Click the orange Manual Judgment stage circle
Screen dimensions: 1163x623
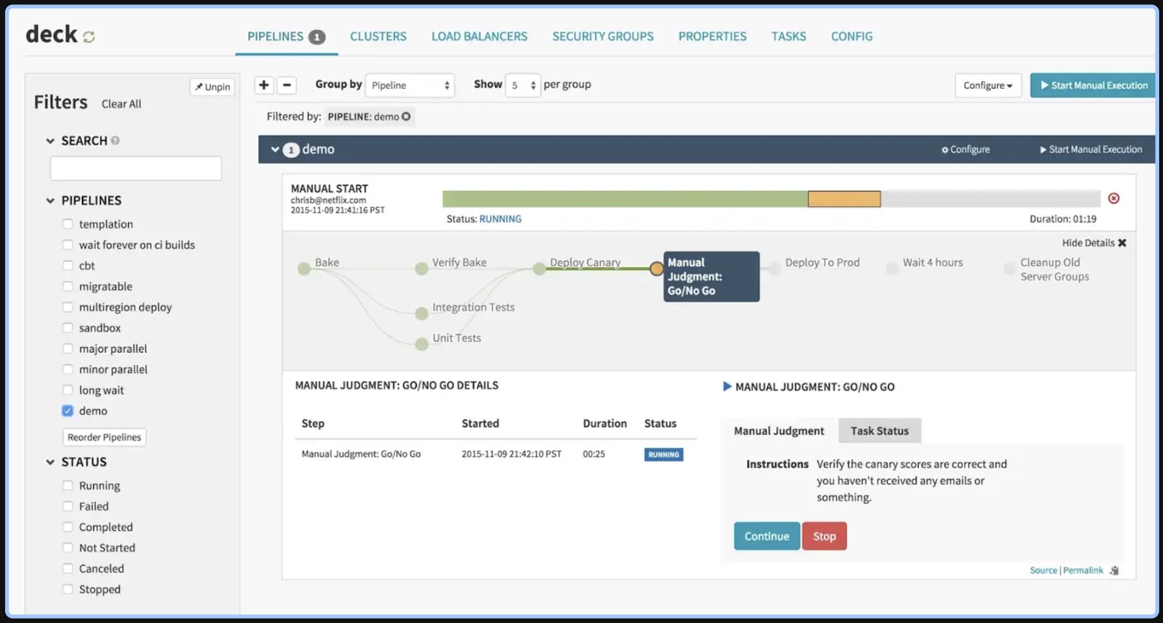coord(656,269)
